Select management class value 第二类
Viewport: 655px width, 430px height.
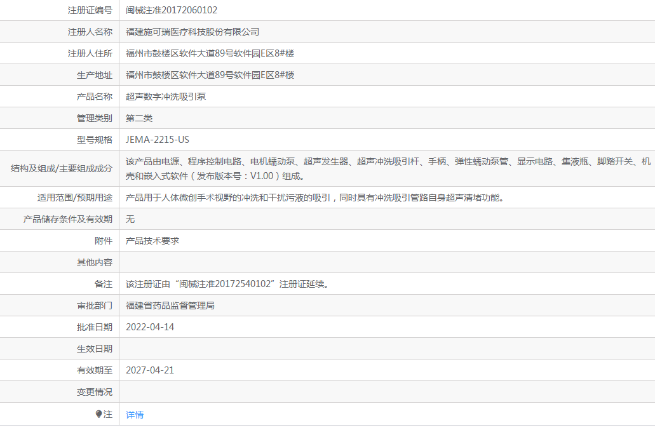click(139, 118)
